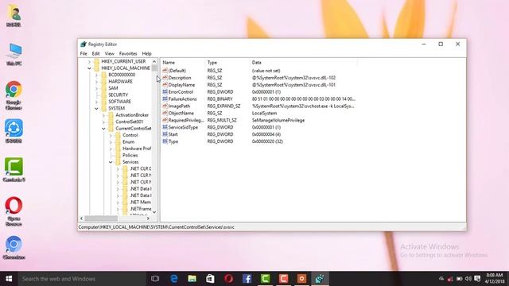The height and width of the screenshot is (286, 509).
Task: Select the SAM key folder
Action: pyautogui.click(x=113, y=88)
